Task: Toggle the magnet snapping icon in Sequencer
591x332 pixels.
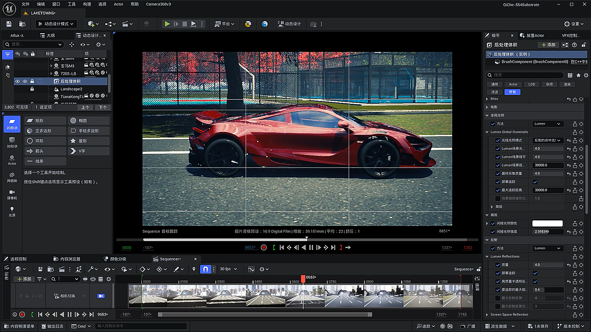Action: coord(206,269)
